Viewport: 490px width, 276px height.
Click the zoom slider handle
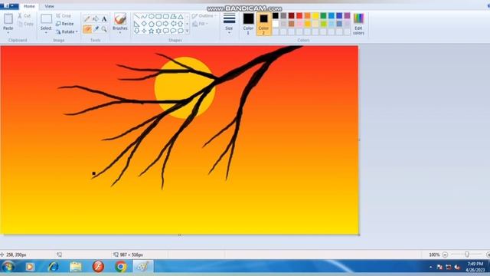(x=466, y=255)
